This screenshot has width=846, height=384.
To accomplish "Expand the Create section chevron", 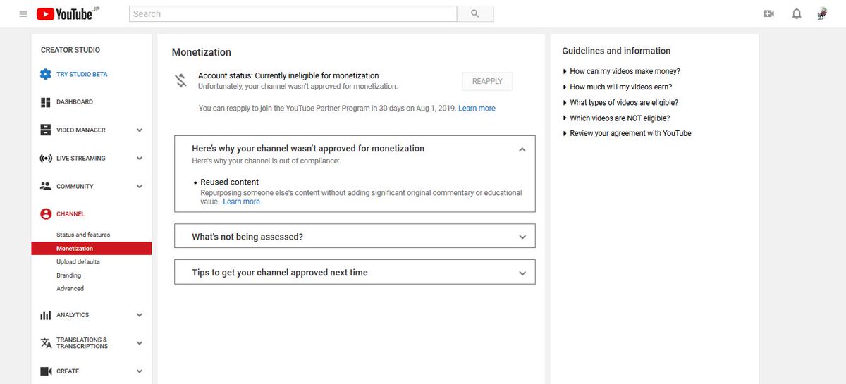I will point(140,371).
